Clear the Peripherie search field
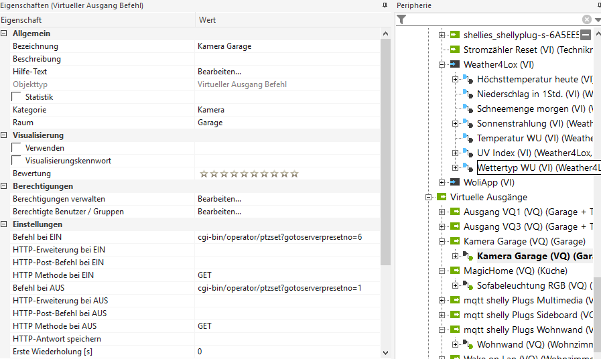Image resolution: width=601 pixels, height=359 pixels. [587, 19]
